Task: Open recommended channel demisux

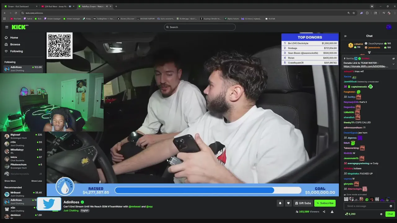Action: click(23, 216)
